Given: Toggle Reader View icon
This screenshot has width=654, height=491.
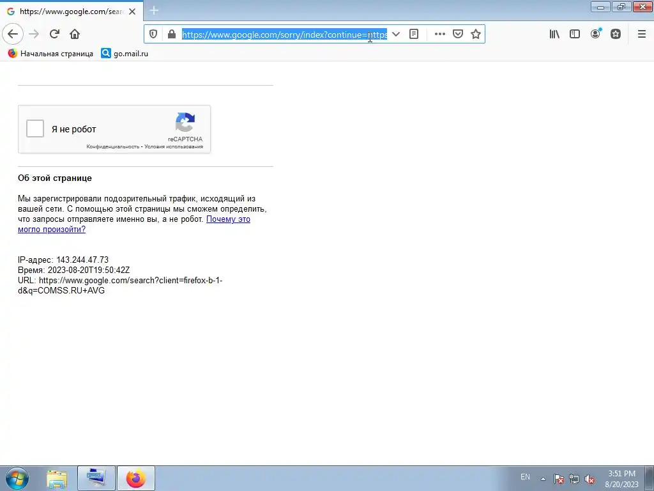Looking at the screenshot, I should pos(414,35).
